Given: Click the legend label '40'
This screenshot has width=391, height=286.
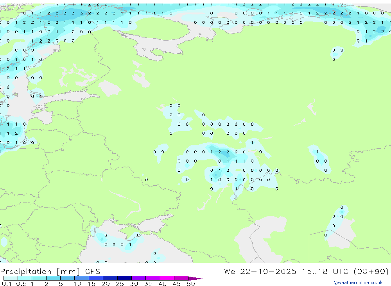Looking at the screenshot, I should [x=162, y=284].
